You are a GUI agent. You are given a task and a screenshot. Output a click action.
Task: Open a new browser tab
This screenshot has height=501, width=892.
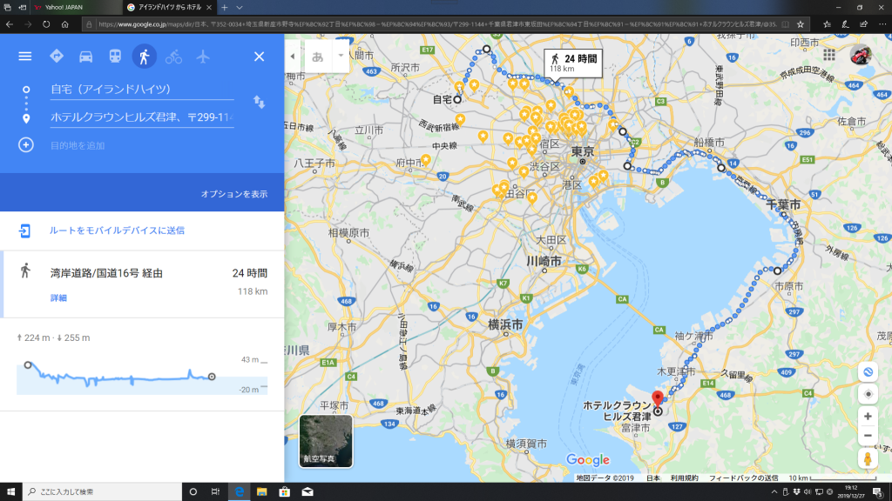225,7
